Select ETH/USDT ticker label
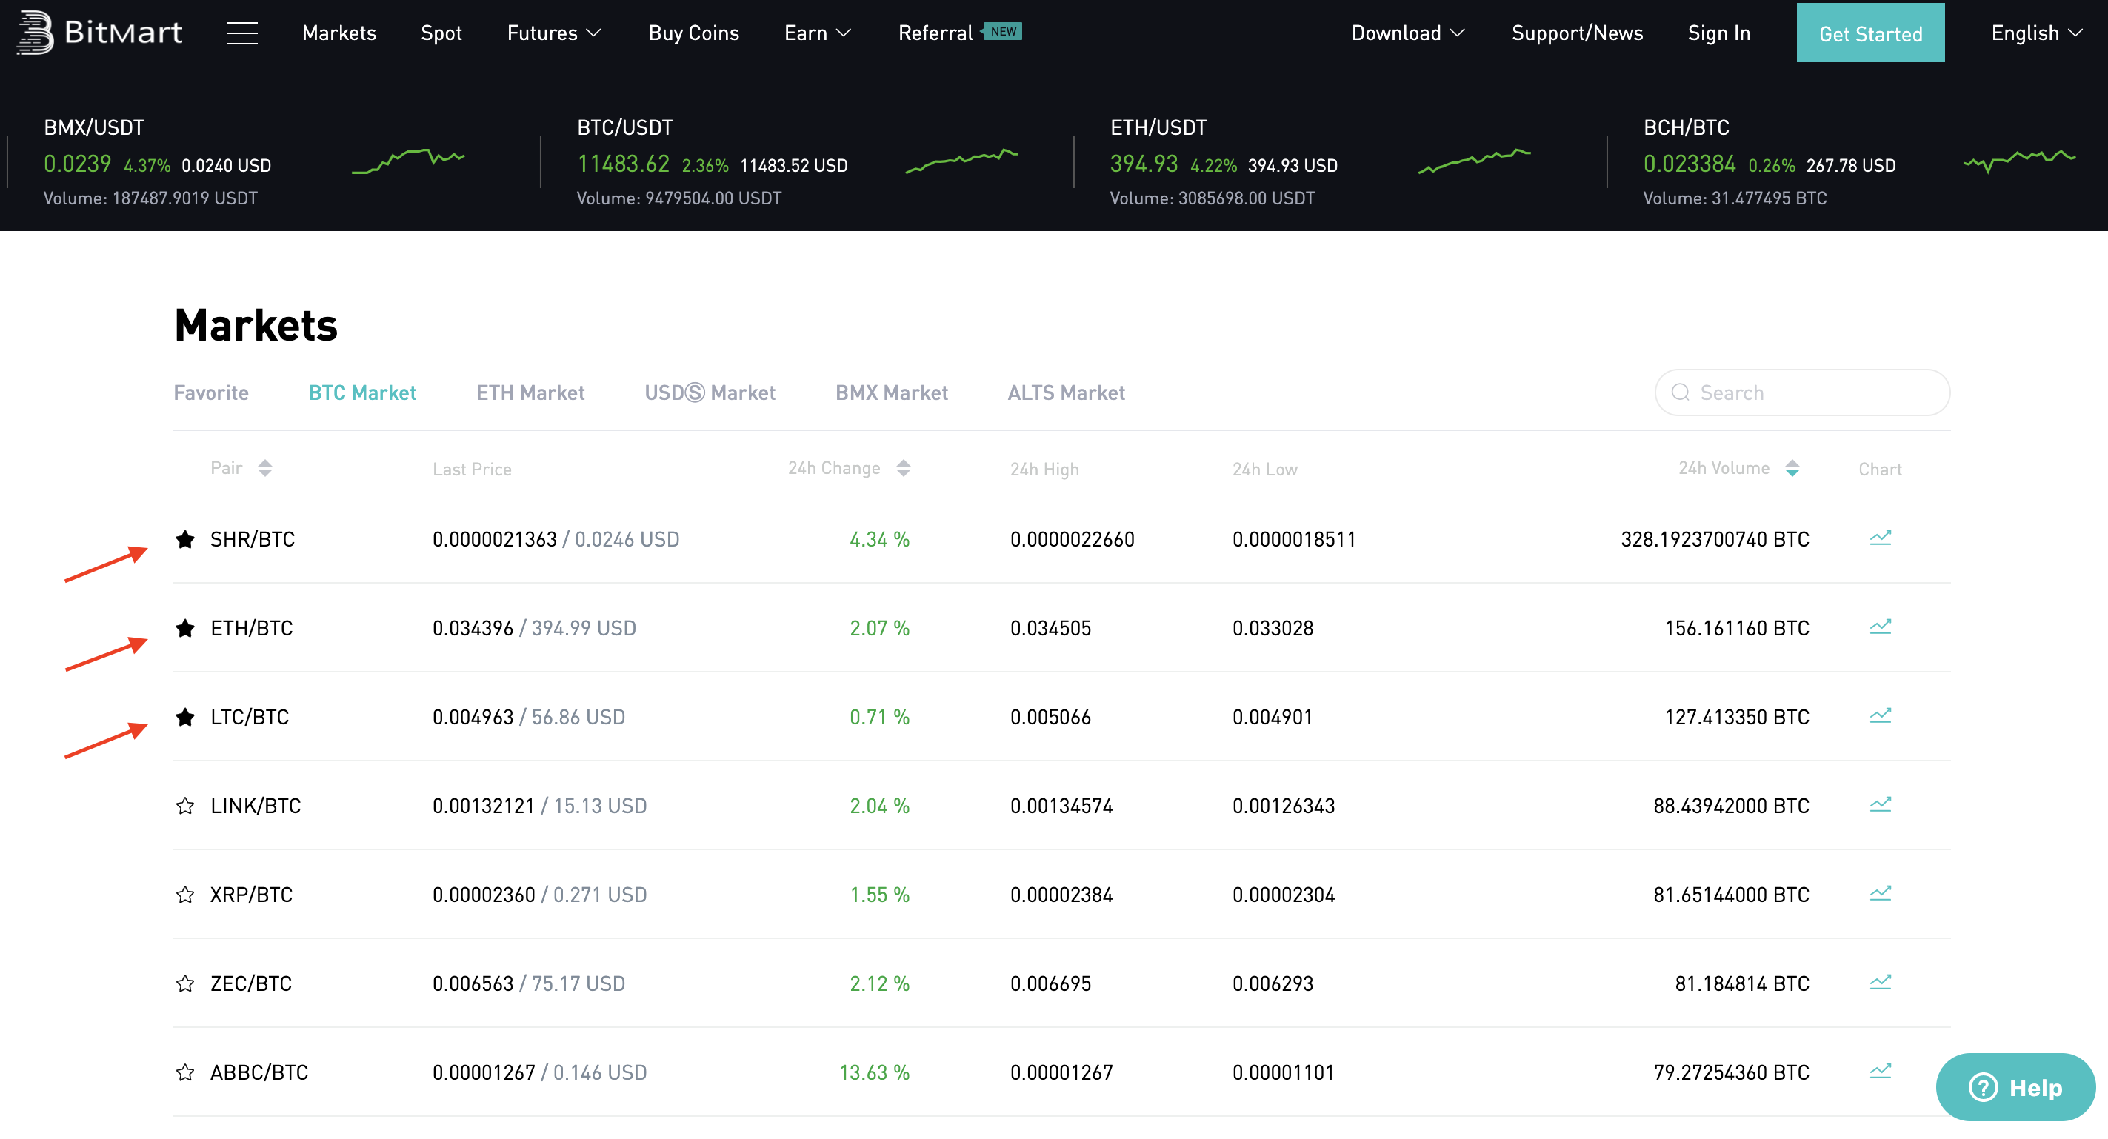Screen dimensions: 2108x1139 pos(1158,127)
